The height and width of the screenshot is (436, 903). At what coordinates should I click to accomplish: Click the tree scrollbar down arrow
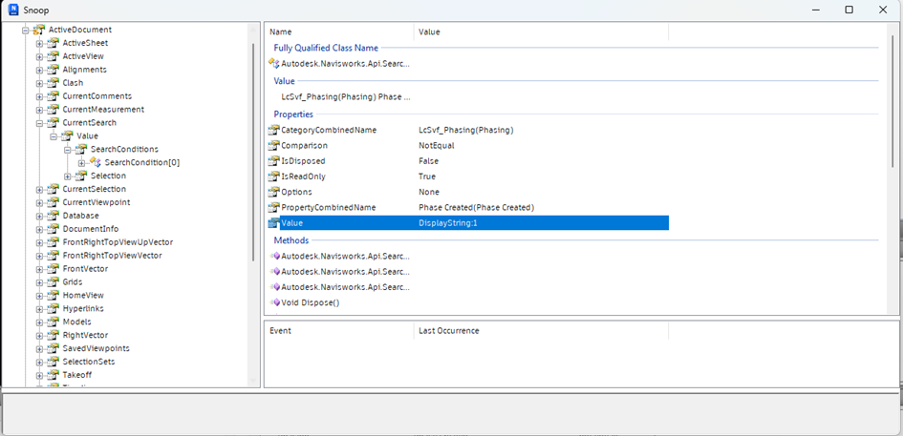253,381
